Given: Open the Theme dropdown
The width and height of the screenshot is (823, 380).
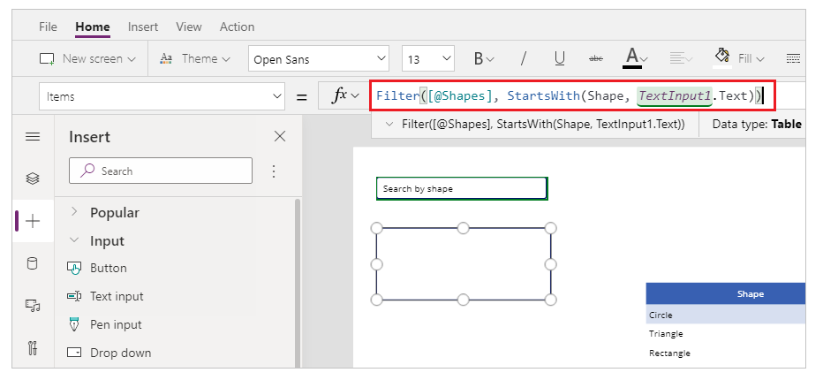Looking at the screenshot, I should tap(195, 59).
